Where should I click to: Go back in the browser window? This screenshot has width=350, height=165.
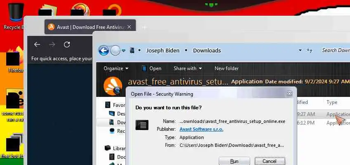(x=37, y=45)
